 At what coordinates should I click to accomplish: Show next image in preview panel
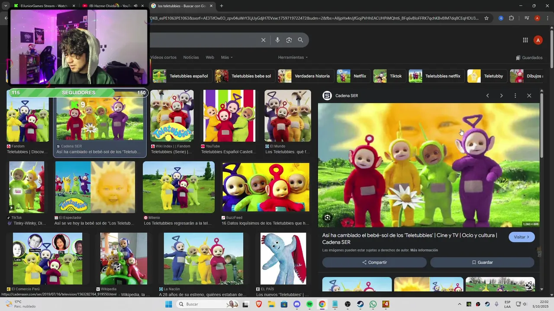[501, 95]
